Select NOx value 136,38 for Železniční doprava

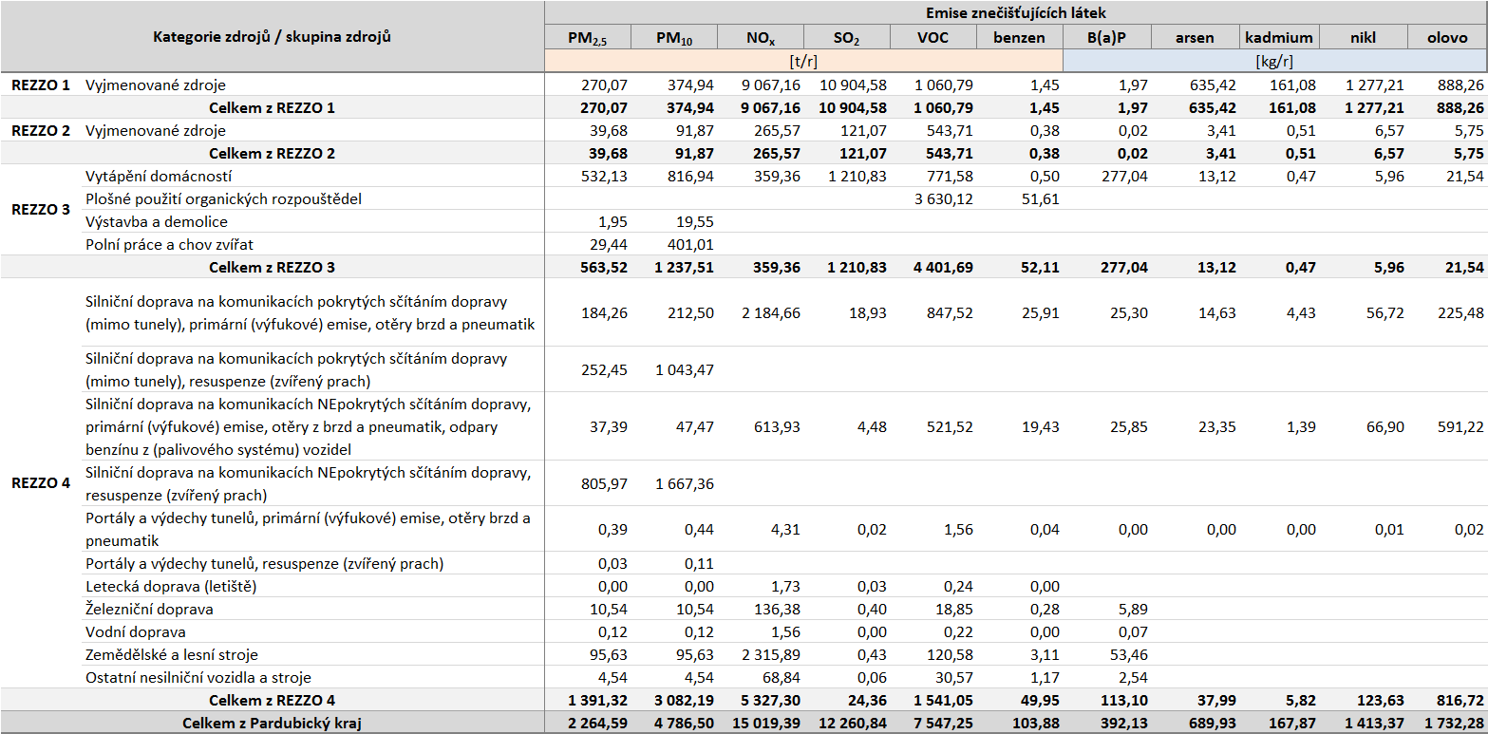click(x=777, y=609)
